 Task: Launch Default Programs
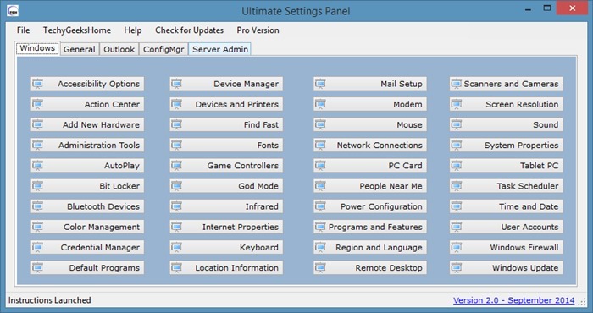point(87,267)
